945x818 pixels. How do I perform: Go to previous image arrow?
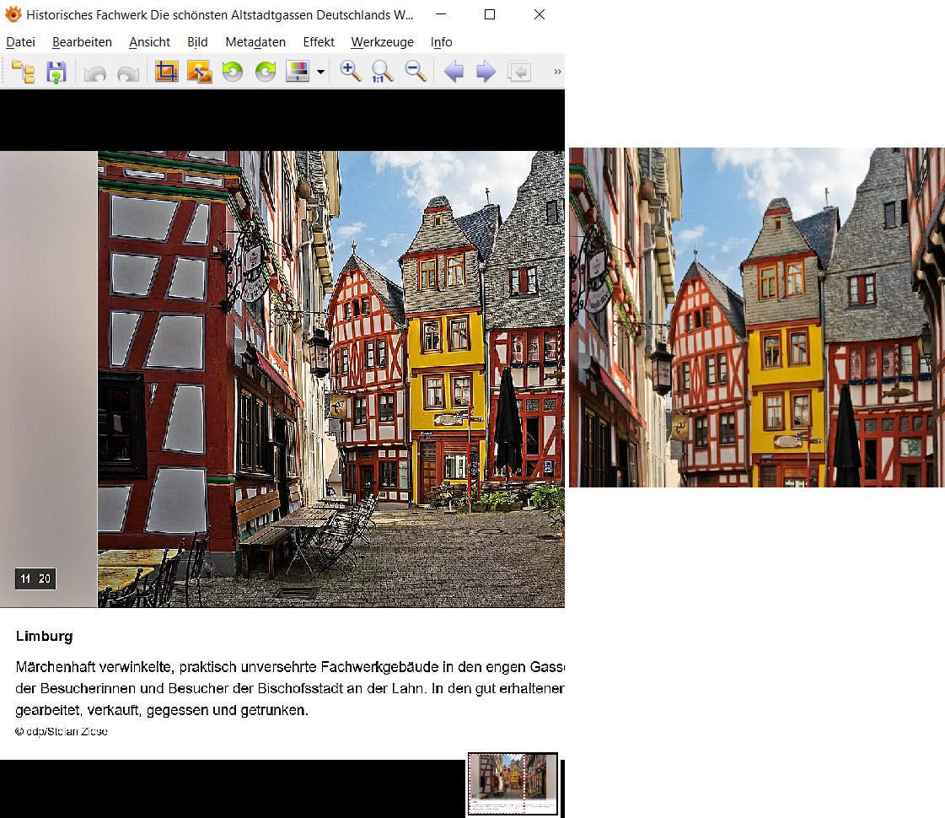(454, 73)
